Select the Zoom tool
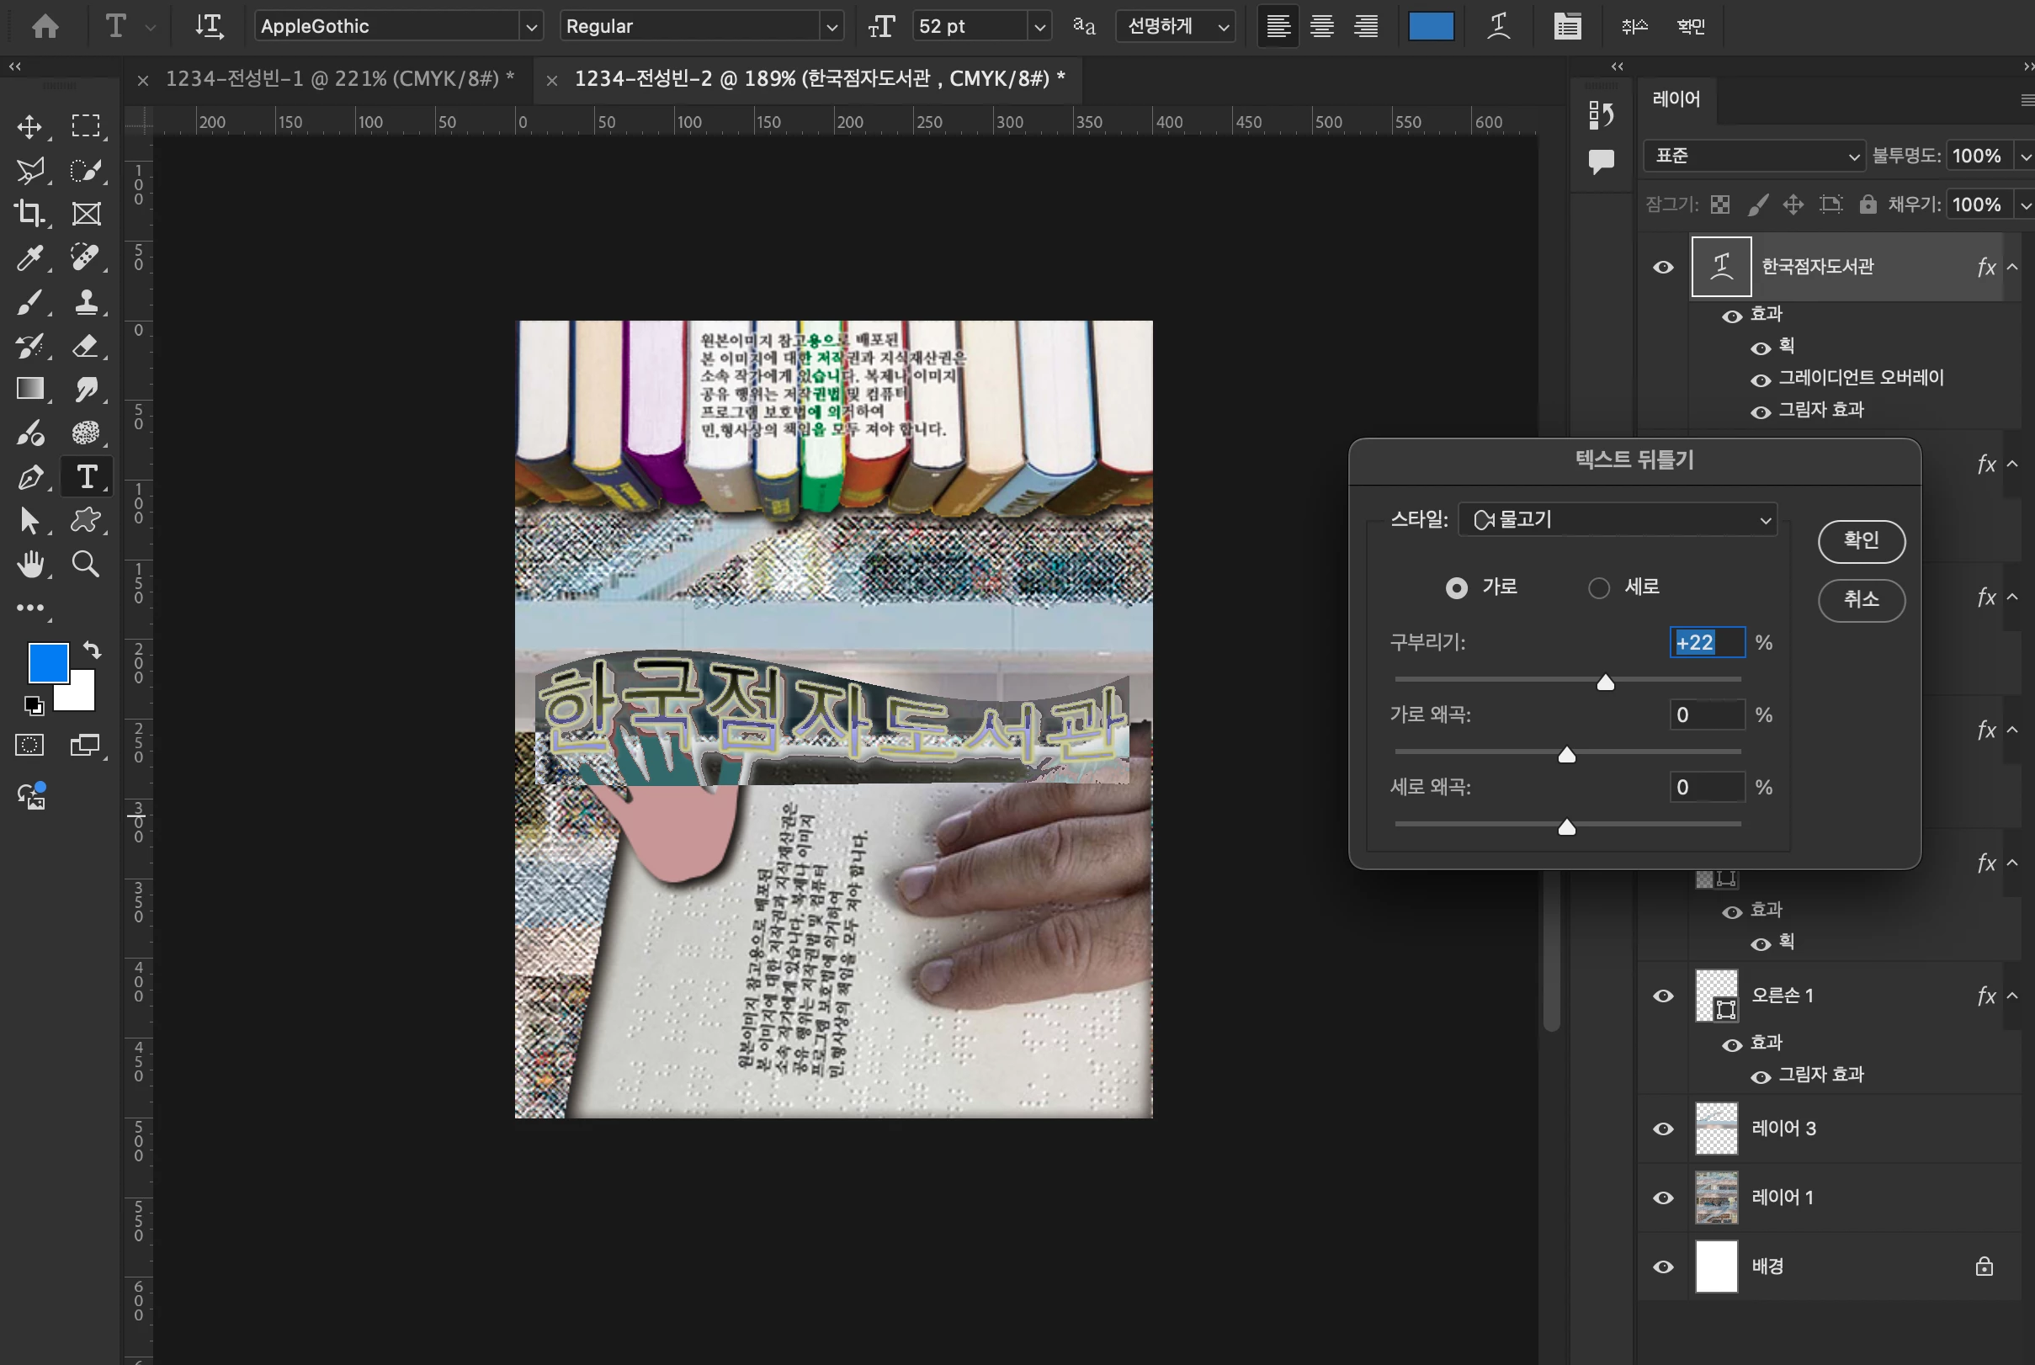This screenshot has height=1365, width=2035. (x=85, y=564)
